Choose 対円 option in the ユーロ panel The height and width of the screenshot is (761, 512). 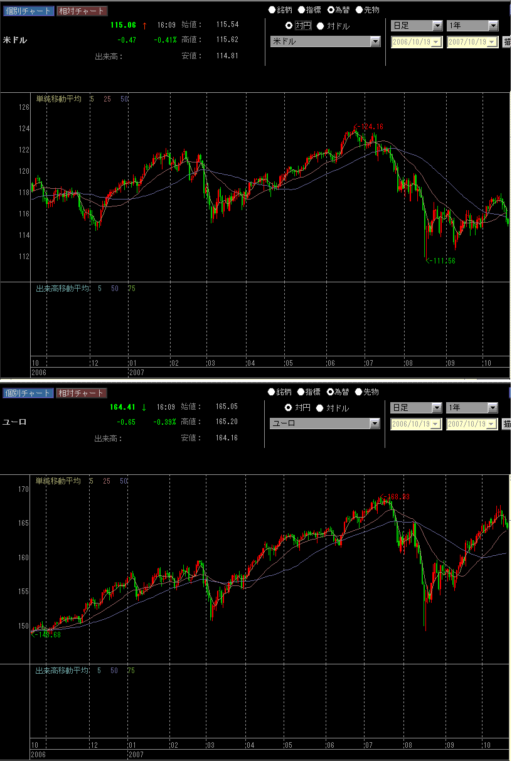pos(289,408)
